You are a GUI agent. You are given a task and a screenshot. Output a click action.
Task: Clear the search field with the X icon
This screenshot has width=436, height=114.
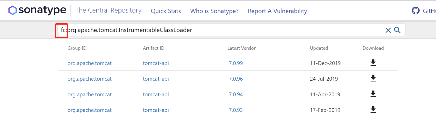388,30
